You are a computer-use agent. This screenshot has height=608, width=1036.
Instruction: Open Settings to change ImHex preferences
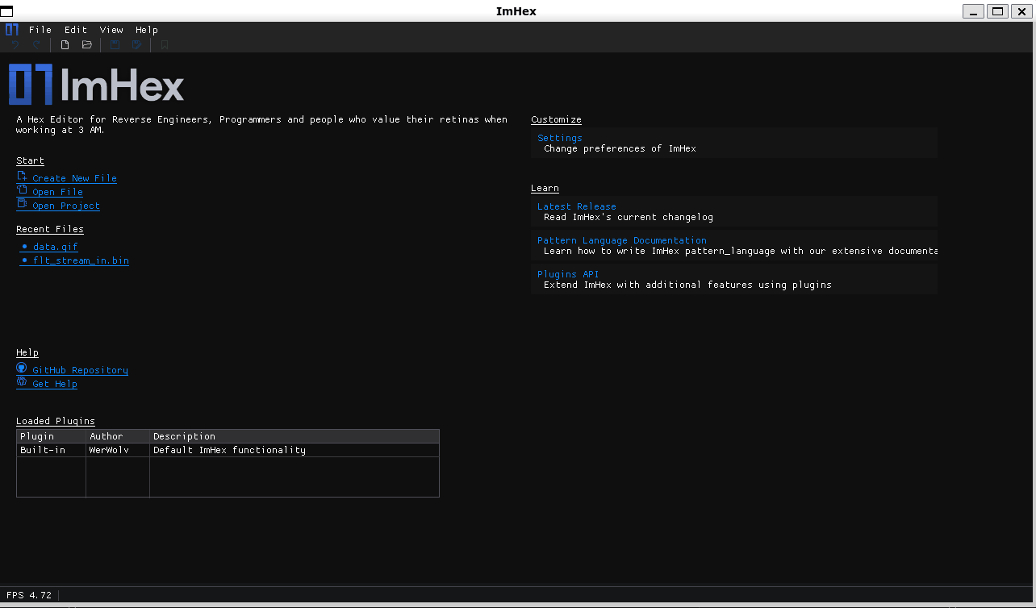(x=560, y=138)
